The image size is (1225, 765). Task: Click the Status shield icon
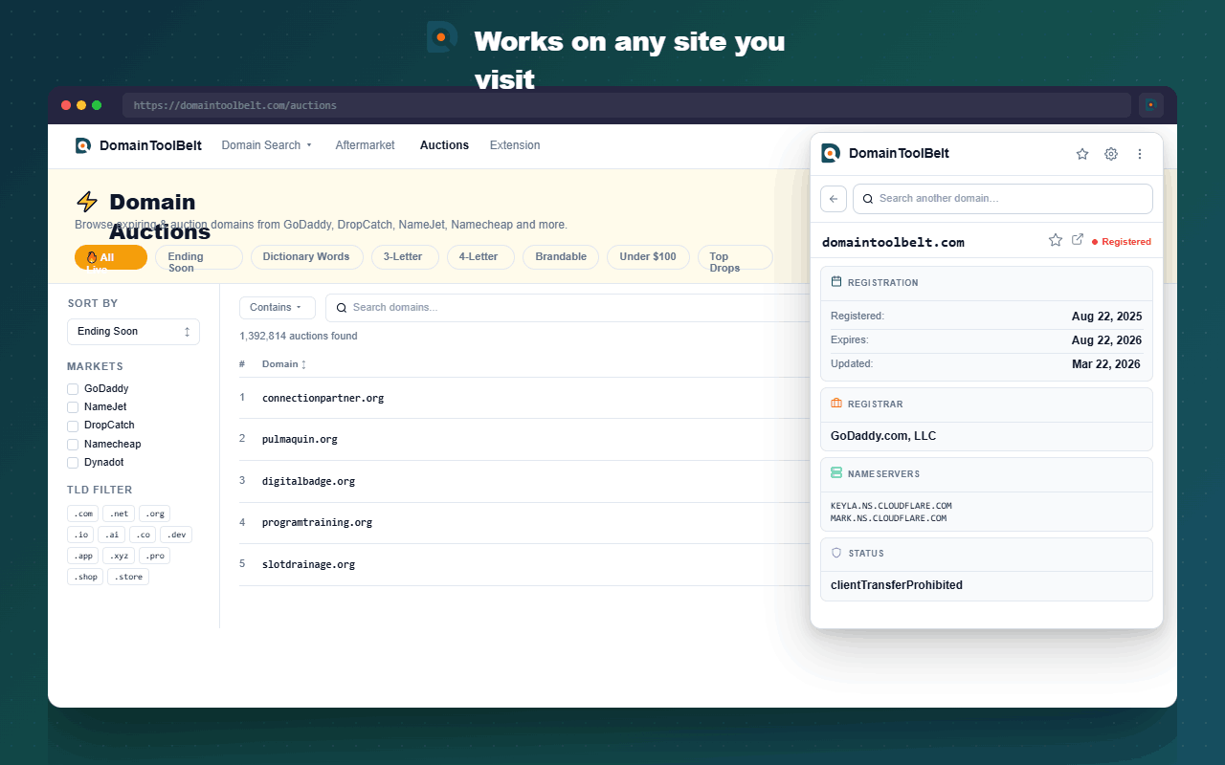(x=836, y=553)
